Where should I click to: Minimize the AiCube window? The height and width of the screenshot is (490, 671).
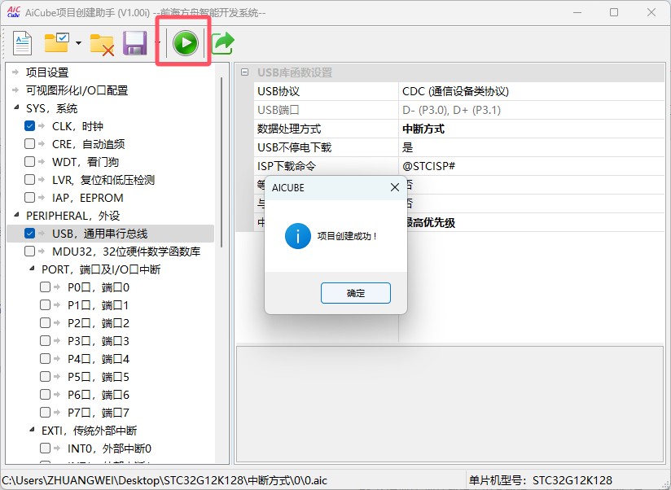(577, 12)
